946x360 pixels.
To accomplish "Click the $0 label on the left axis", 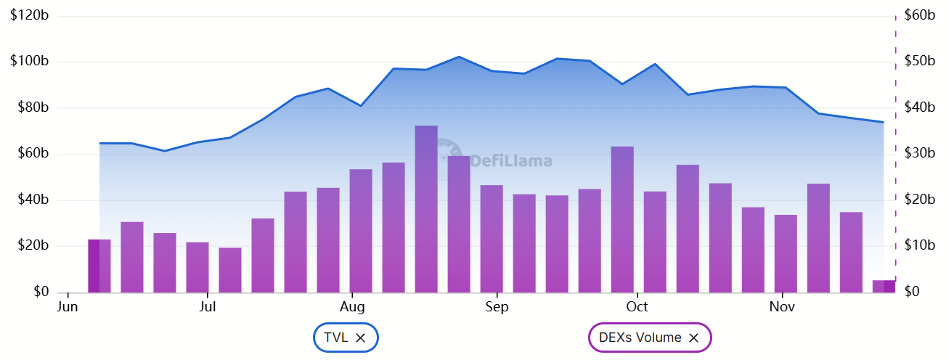I will (40, 292).
